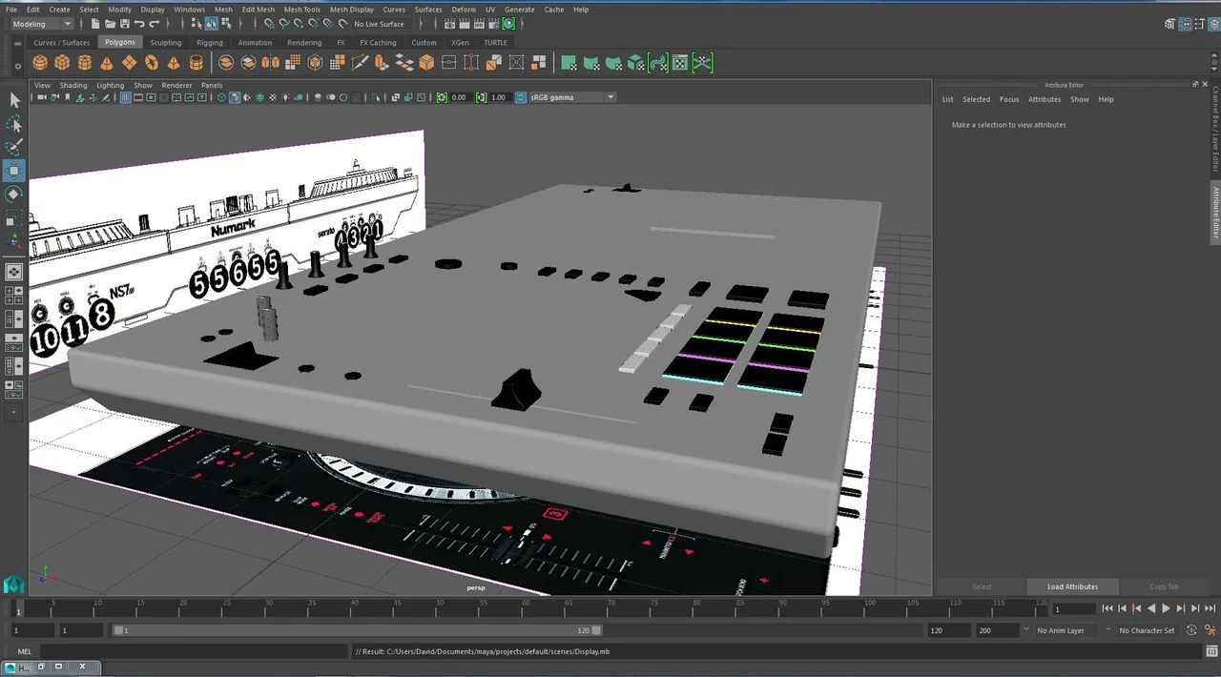Click the Open Scene folder icon
This screenshot has height=677, width=1221.
pyautogui.click(x=111, y=24)
